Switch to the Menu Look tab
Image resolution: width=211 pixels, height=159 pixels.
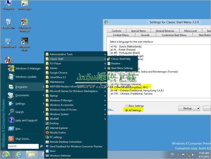[x=191, y=31]
